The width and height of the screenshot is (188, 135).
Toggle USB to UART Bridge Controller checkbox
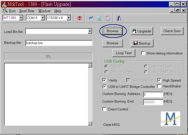click(105, 87)
